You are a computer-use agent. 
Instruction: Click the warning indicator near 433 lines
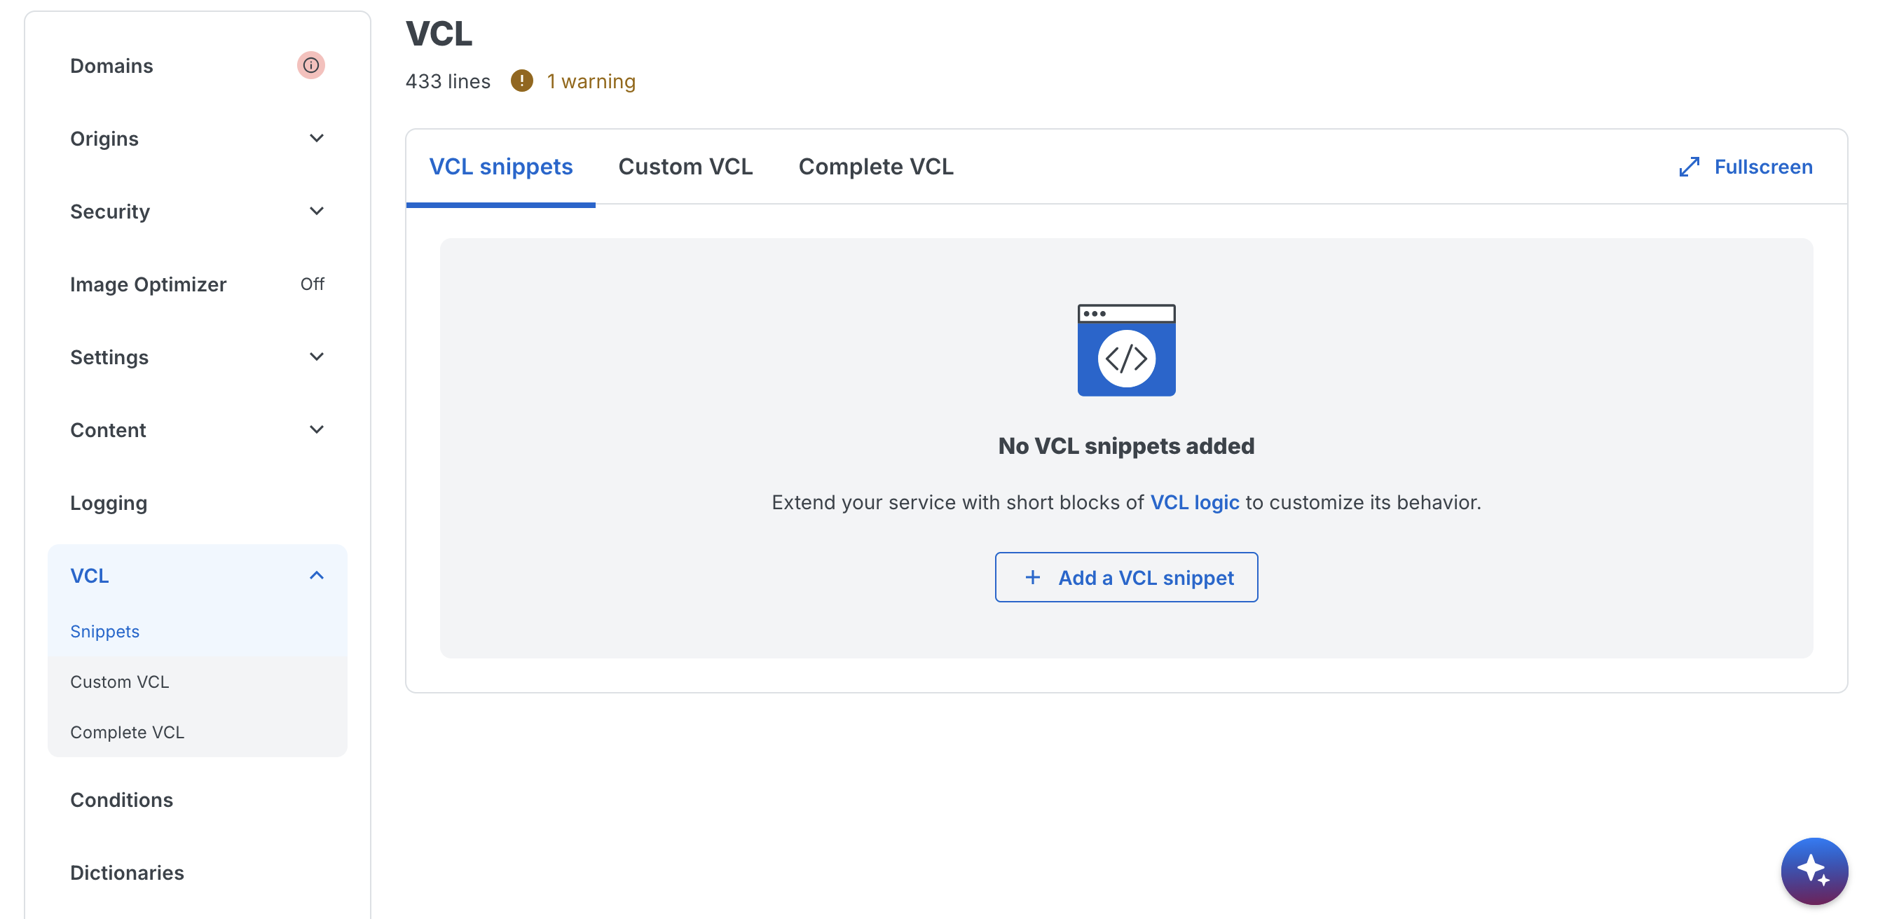[523, 81]
